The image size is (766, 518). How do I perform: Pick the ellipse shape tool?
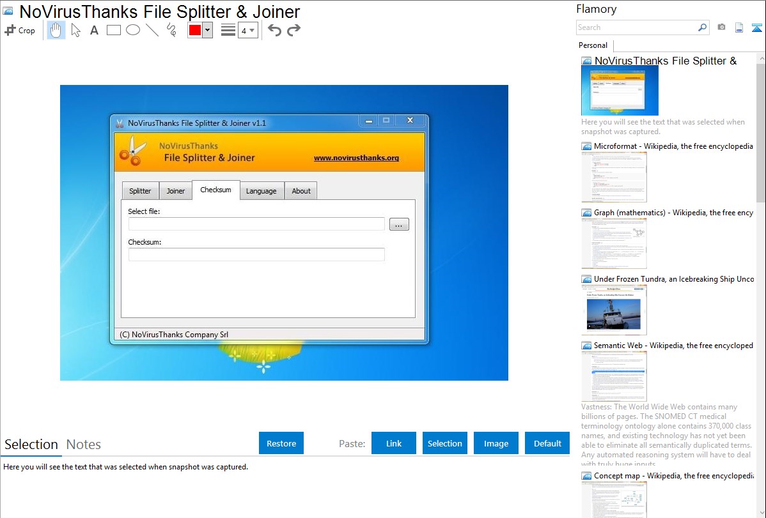[133, 30]
